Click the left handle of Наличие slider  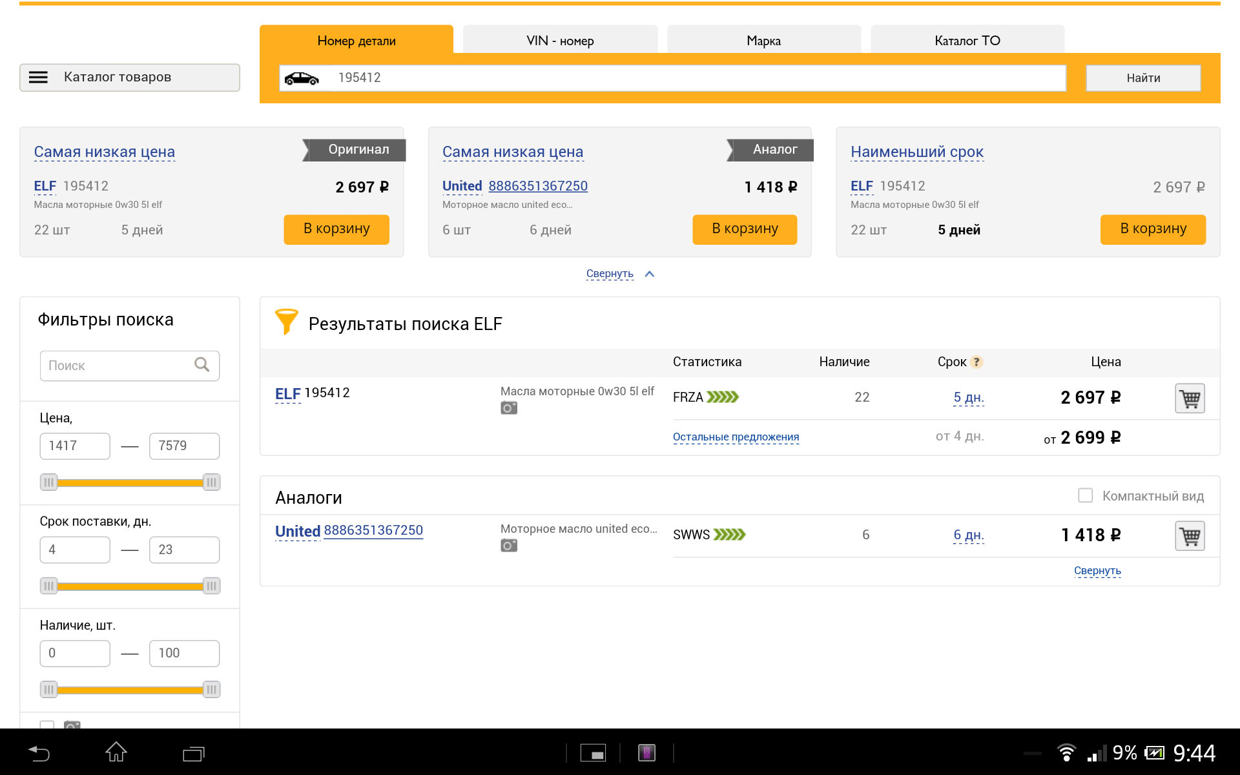[x=48, y=690]
